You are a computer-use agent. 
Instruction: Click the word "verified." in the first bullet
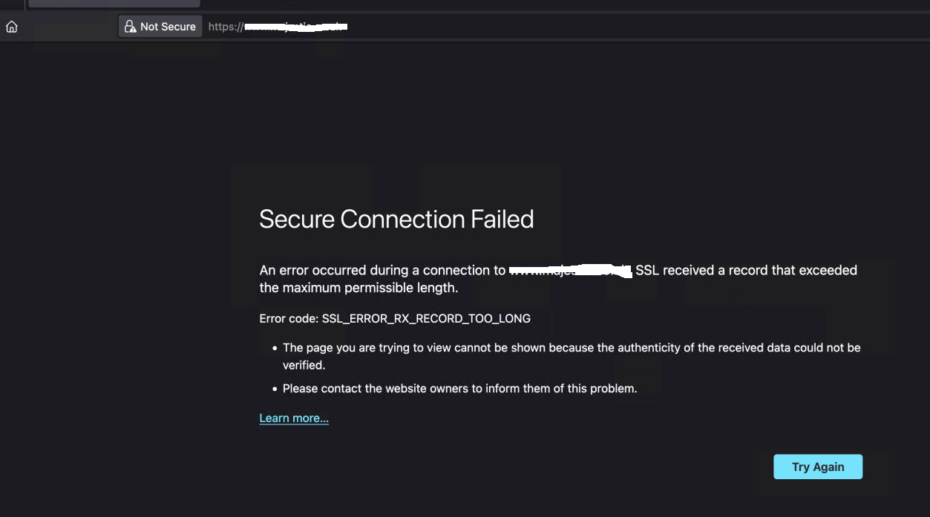304,365
